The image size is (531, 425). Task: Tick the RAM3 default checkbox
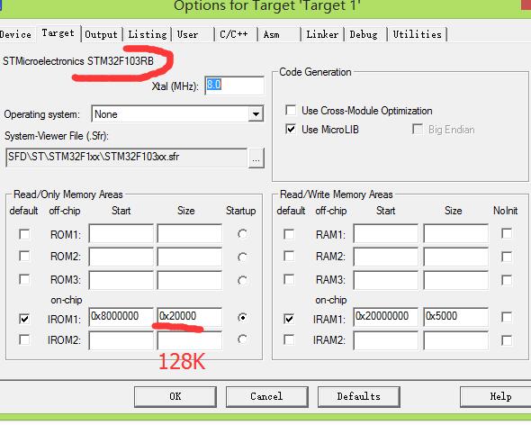click(289, 280)
